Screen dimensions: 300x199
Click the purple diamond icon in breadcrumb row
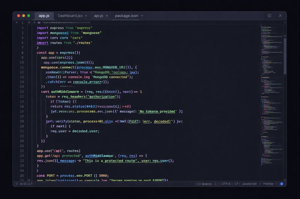pos(39,23)
